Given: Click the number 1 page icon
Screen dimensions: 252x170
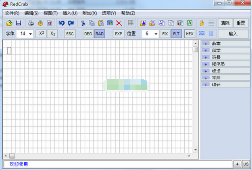Looking at the screenshot, I should coord(171,23).
